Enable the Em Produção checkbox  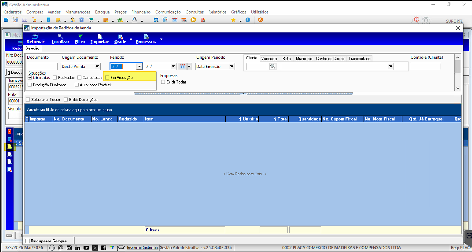pos(107,78)
